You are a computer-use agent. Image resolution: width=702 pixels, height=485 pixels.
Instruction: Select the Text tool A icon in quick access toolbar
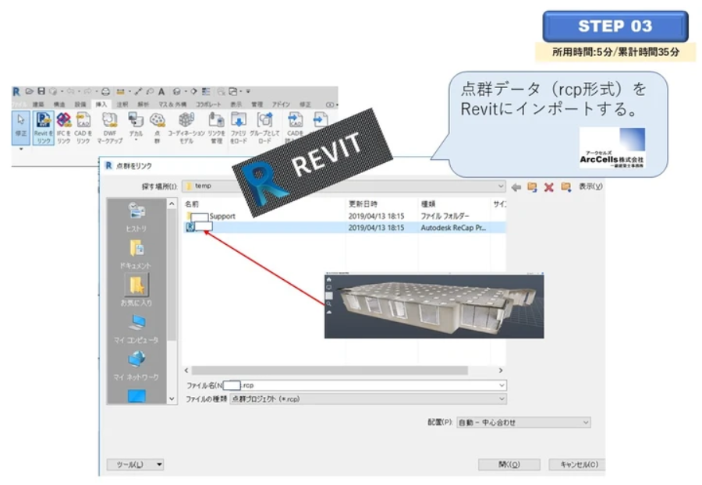click(x=161, y=92)
